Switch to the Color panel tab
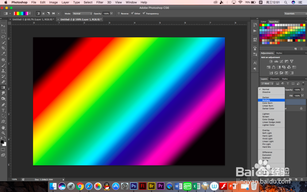 [x=263, y=22]
